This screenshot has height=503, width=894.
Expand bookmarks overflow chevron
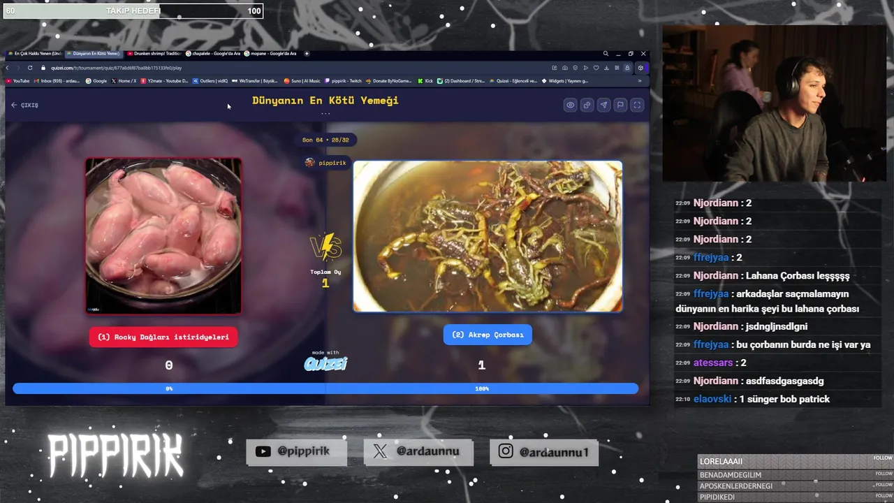click(640, 81)
